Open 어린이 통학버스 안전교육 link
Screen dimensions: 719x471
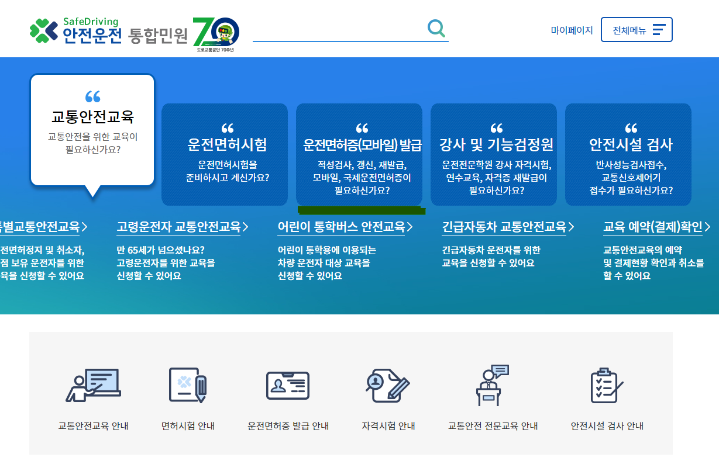click(x=341, y=227)
